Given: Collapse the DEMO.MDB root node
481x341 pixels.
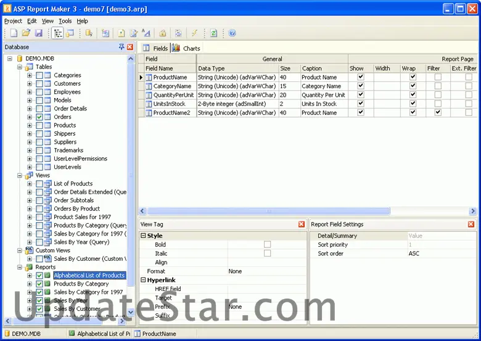Looking at the screenshot, I should click(10, 58).
